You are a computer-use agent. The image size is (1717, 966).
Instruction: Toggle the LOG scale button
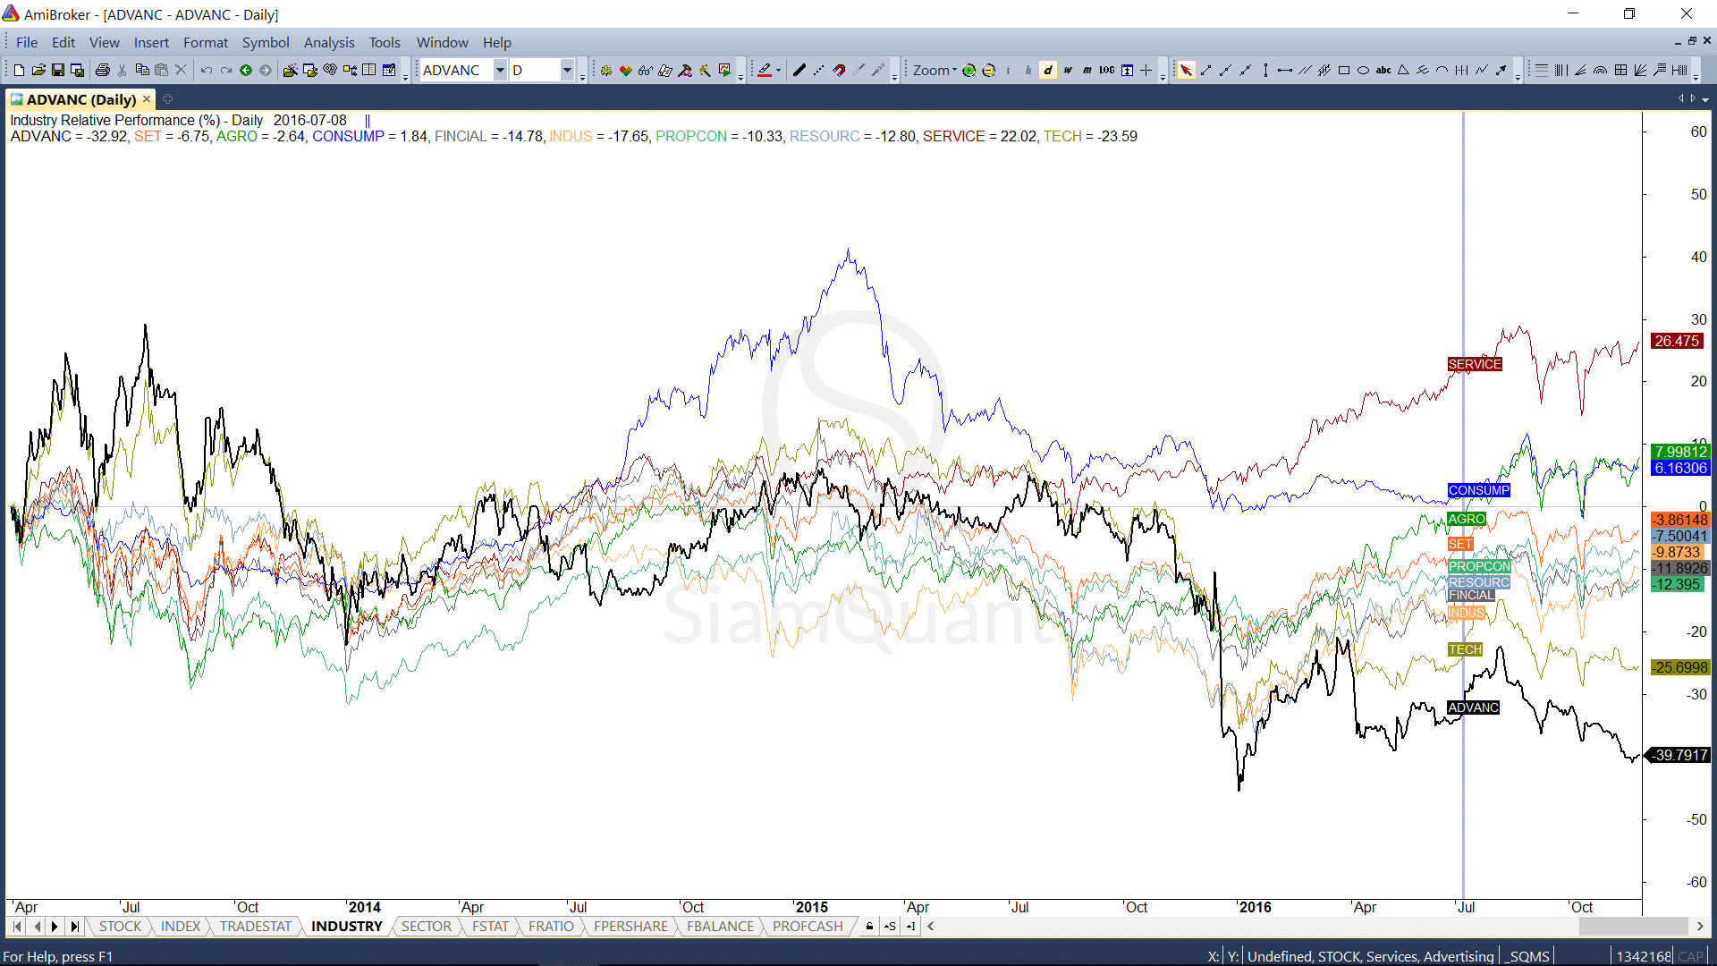[1107, 70]
